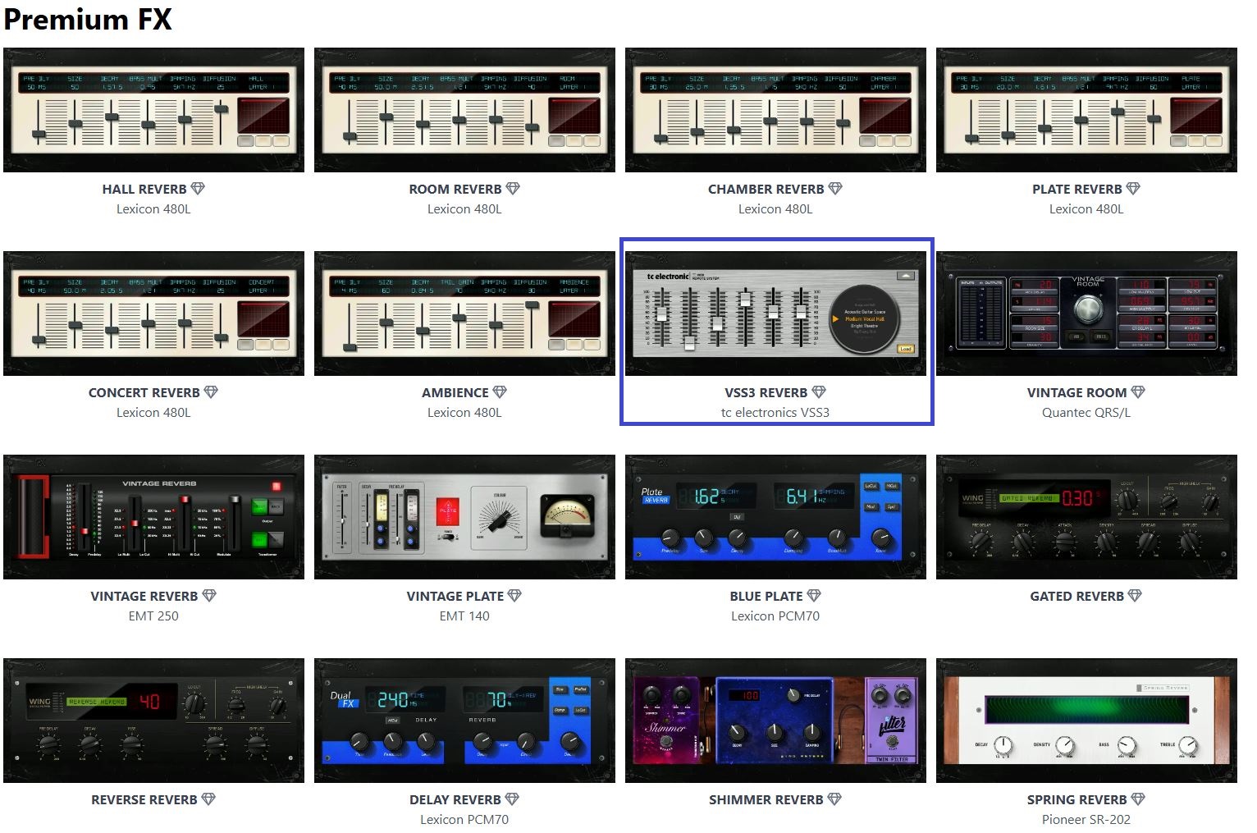Click "Lexicon 480L" under Plate Reverb

coord(1086,209)
